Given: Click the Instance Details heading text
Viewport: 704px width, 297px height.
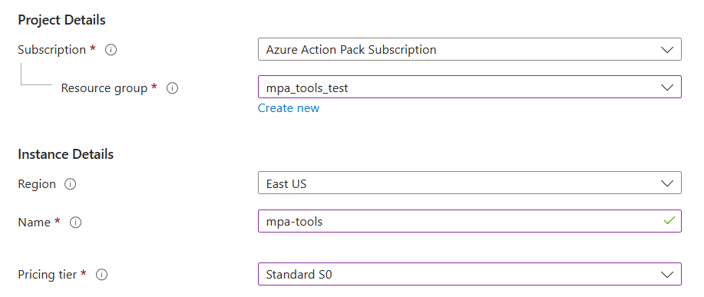Looking at the screenshot, I should point(65,154).
